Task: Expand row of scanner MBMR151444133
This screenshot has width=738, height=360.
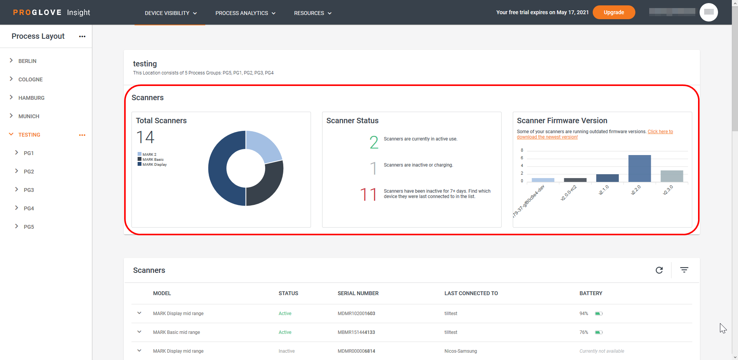Action: [139, 332]
